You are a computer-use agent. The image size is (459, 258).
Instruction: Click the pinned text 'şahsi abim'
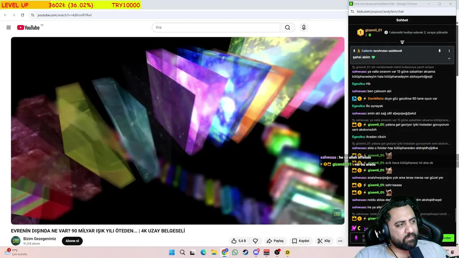coord(362,57)
